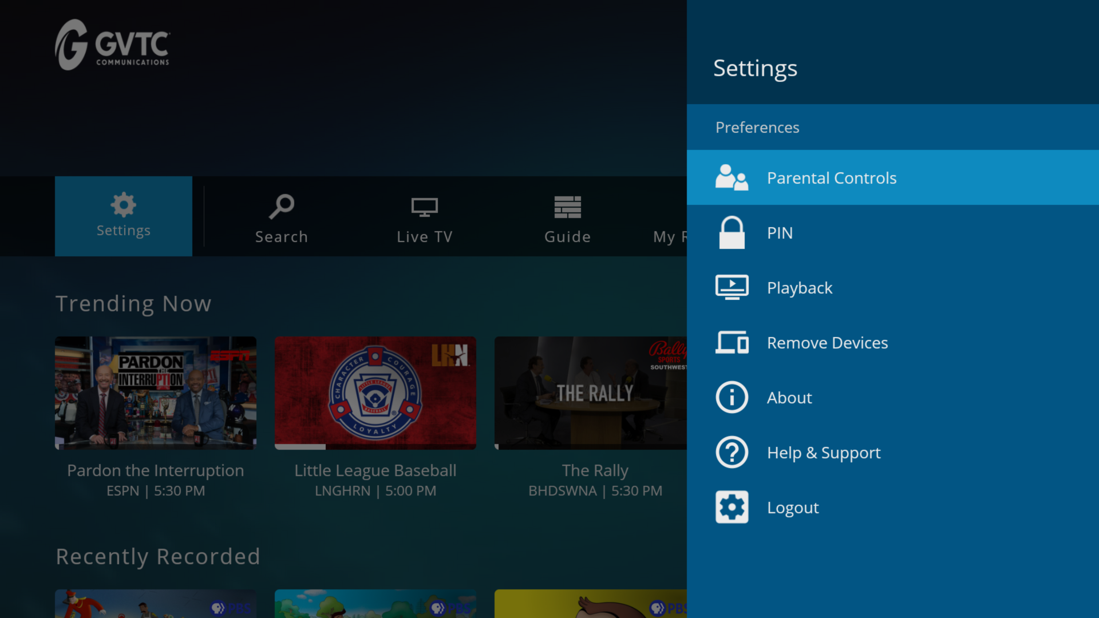Open About via the info icon
The height and width of the screenshot is (618, 1099).
(732, 397)
